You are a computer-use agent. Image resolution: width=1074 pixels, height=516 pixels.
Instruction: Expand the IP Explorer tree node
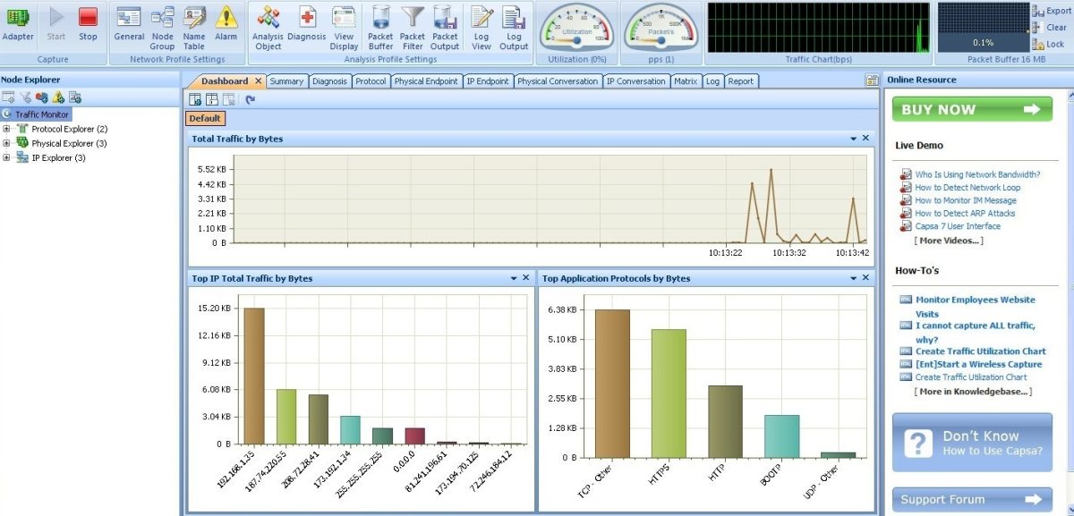pos(6,157)
